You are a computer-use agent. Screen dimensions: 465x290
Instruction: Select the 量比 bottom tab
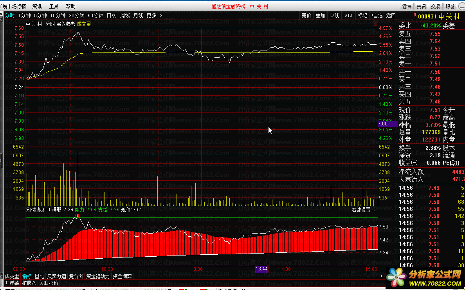pos(39,276)
